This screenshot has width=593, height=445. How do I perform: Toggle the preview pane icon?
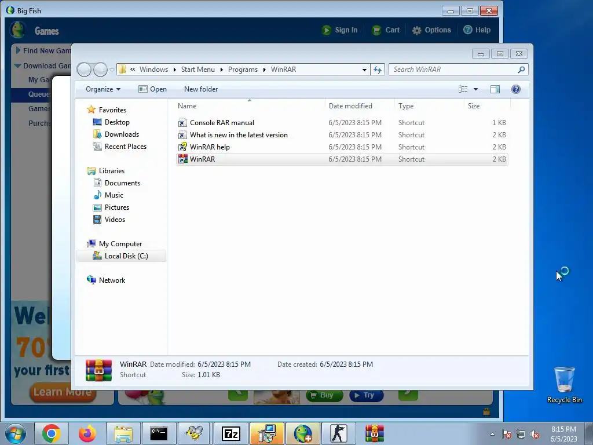pos(495,89)
